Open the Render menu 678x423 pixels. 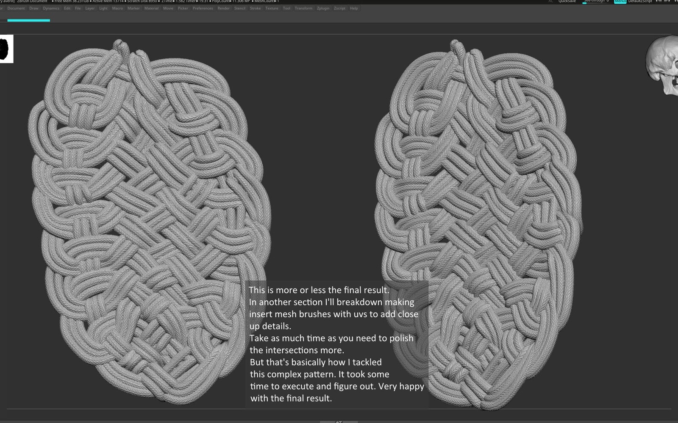click(224, 8)
